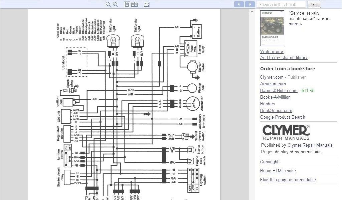
Task: Visit the Barnes&Noble.com store link
Action: 279,91
